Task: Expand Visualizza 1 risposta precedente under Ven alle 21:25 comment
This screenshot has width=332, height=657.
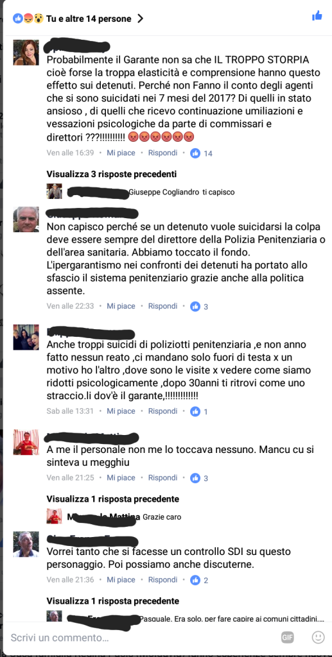Action: [113, 499]
